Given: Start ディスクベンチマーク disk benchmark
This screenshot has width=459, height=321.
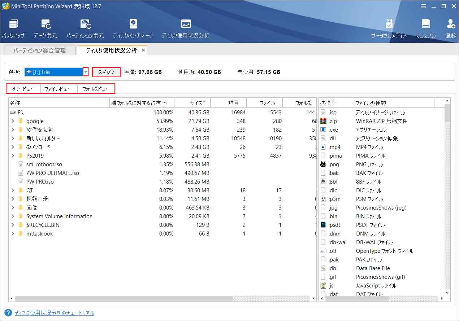Looking at the screenshot, I should coord(133,28).
